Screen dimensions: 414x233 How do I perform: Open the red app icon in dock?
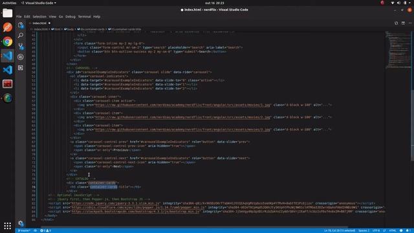point(7,84)
